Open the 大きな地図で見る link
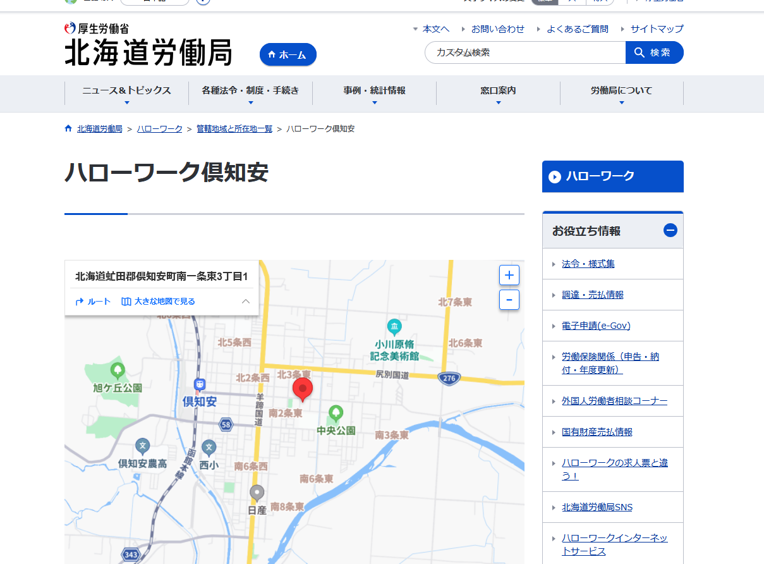This screenshot has width=764, height=564. coord(159,302)
